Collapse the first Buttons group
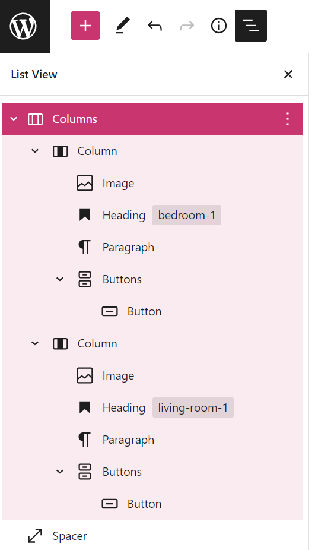This screenshot has width=312, height=550. point(61,279)
